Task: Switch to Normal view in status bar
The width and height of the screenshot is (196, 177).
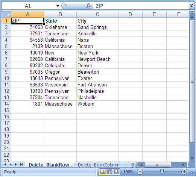Action: [103, 172]
